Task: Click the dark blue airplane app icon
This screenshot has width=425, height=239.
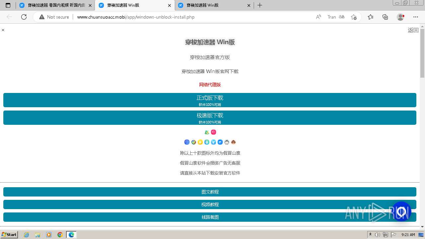Action: point(220,142)
